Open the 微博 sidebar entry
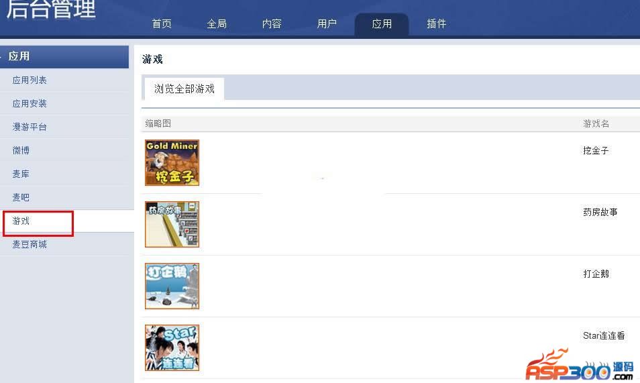The height and width of the screenshot is (383, 640). pos(21,150)
